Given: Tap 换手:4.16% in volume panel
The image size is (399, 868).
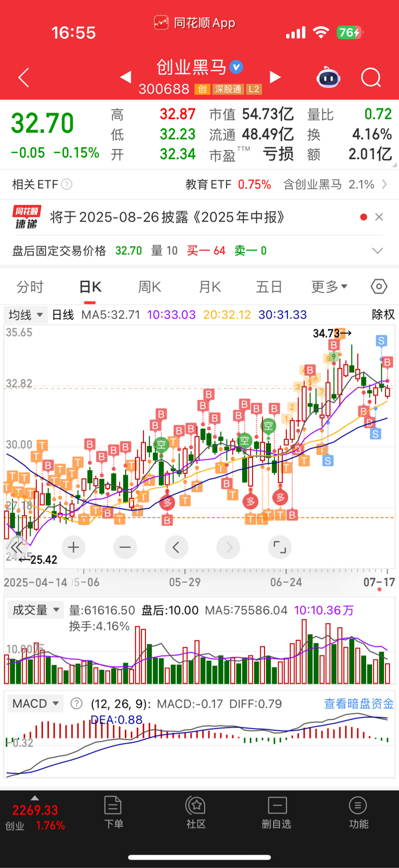Looking at the screenshot, I should (99, 626).
